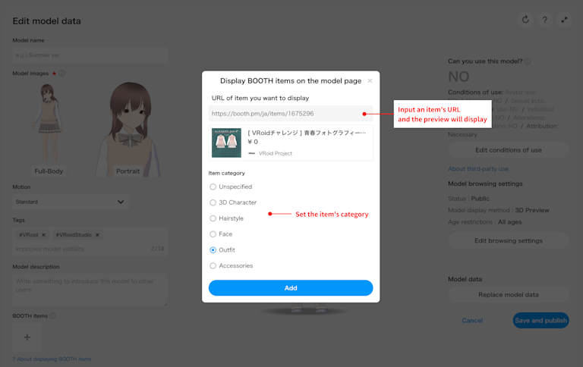
Task: Choose the Hairstyle category
Action: tap(213, 218)
